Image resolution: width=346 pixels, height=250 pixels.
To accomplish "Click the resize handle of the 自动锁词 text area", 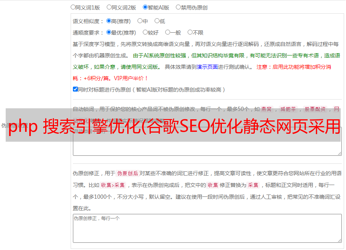I will pyautogui.click(x=340, y=153).
